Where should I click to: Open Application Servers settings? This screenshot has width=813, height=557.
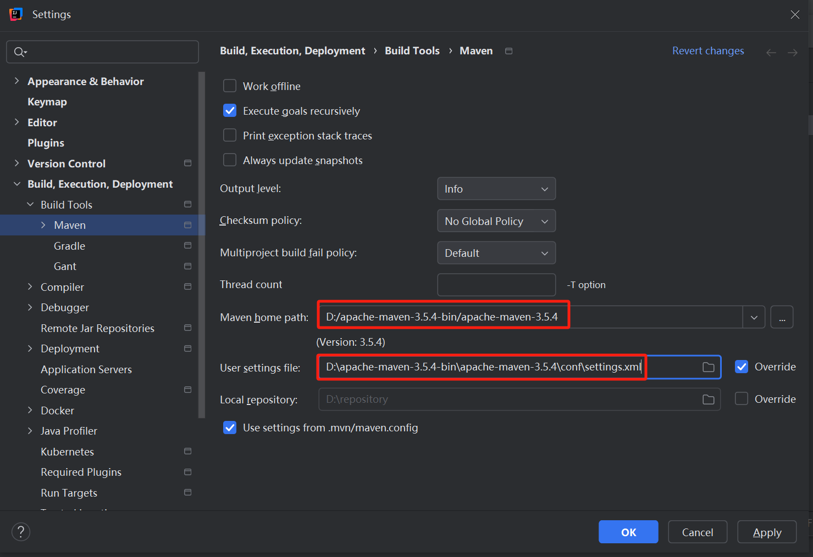pyautogui.click(x=86, y=369)
